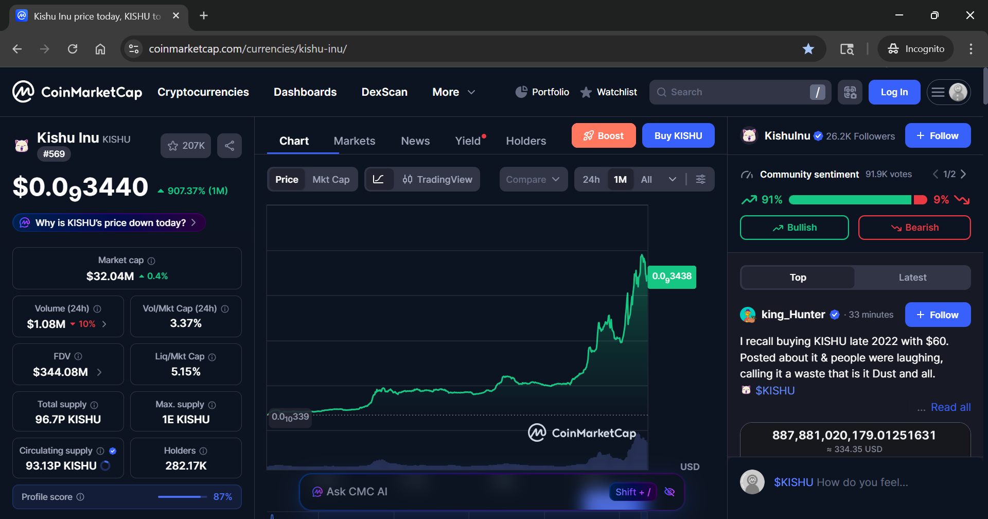Open the Markets tab
Viewport: 988px width, 519px height.
pyautogui.click(x=355, y=141)
